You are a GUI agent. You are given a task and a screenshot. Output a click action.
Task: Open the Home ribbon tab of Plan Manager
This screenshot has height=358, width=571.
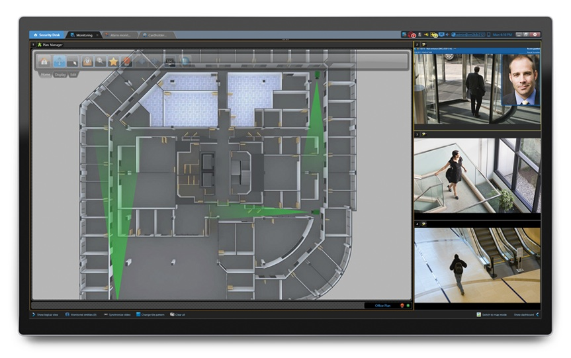coord(46,75)
